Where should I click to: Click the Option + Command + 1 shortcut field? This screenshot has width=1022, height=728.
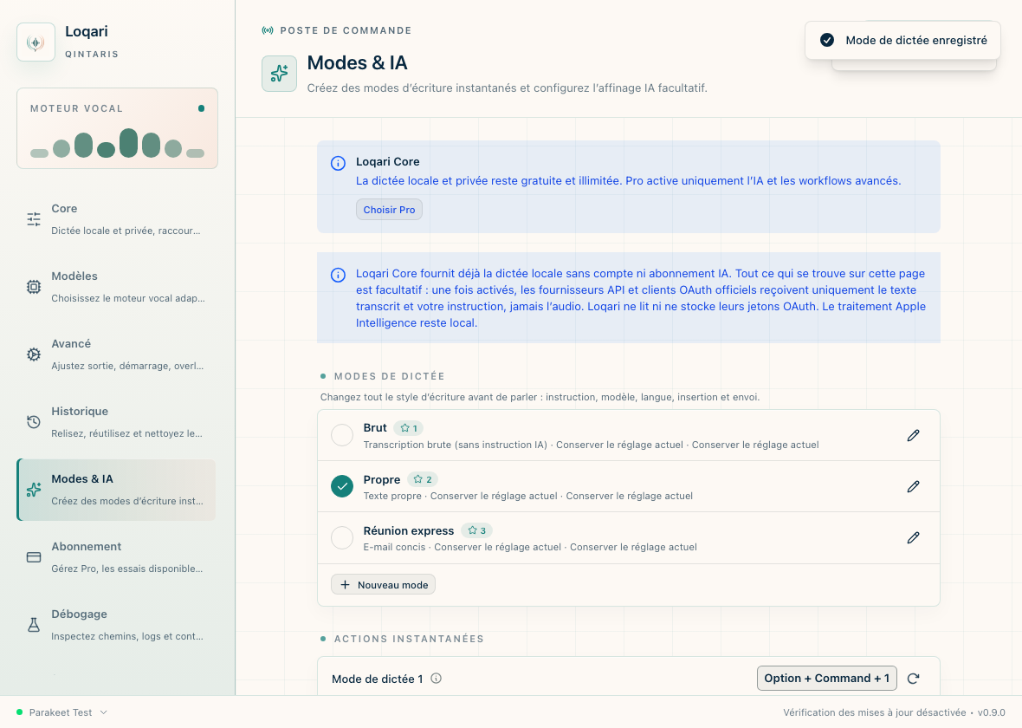pos(826,679)
